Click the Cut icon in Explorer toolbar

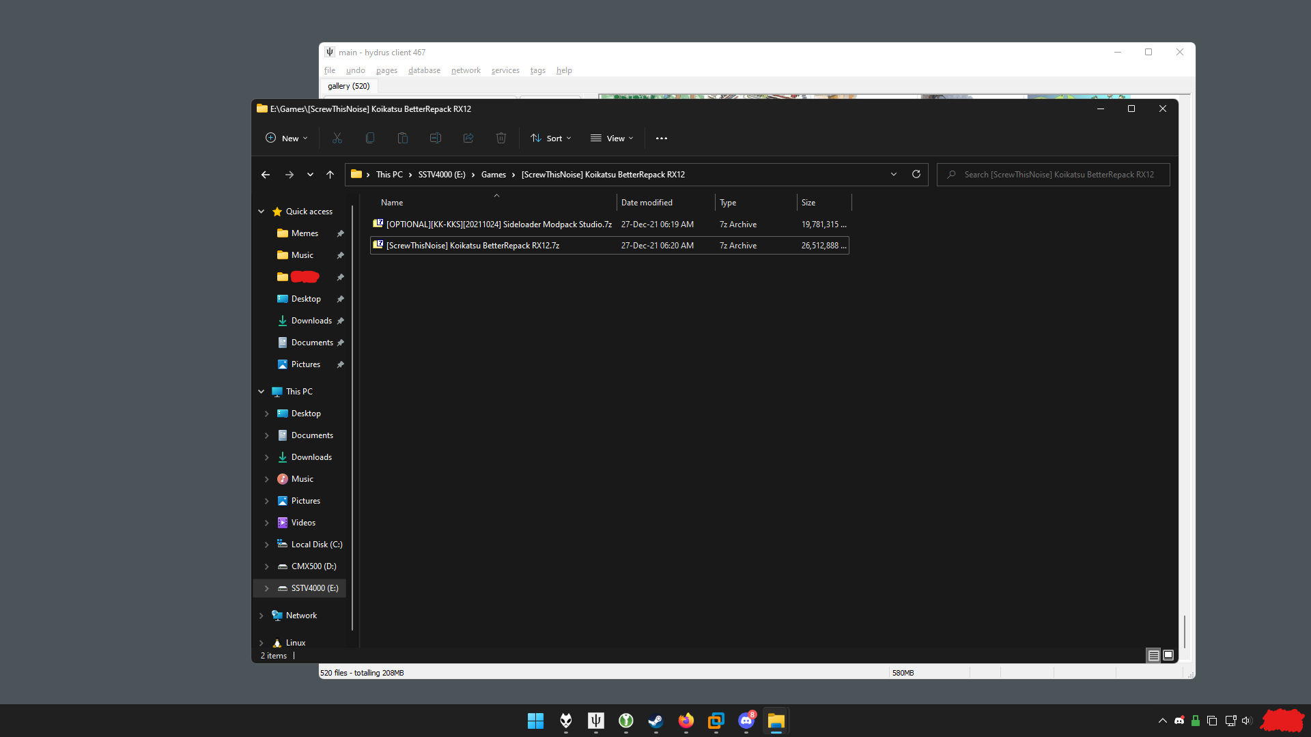click(337, 138)
